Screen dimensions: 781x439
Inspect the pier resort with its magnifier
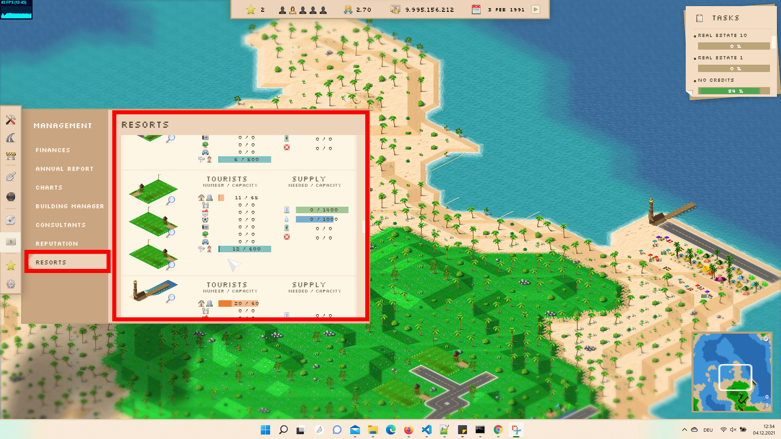(171, 298)
